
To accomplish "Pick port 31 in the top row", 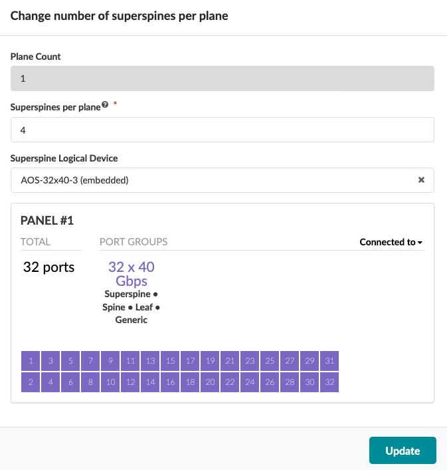I will tap(329, 361).
